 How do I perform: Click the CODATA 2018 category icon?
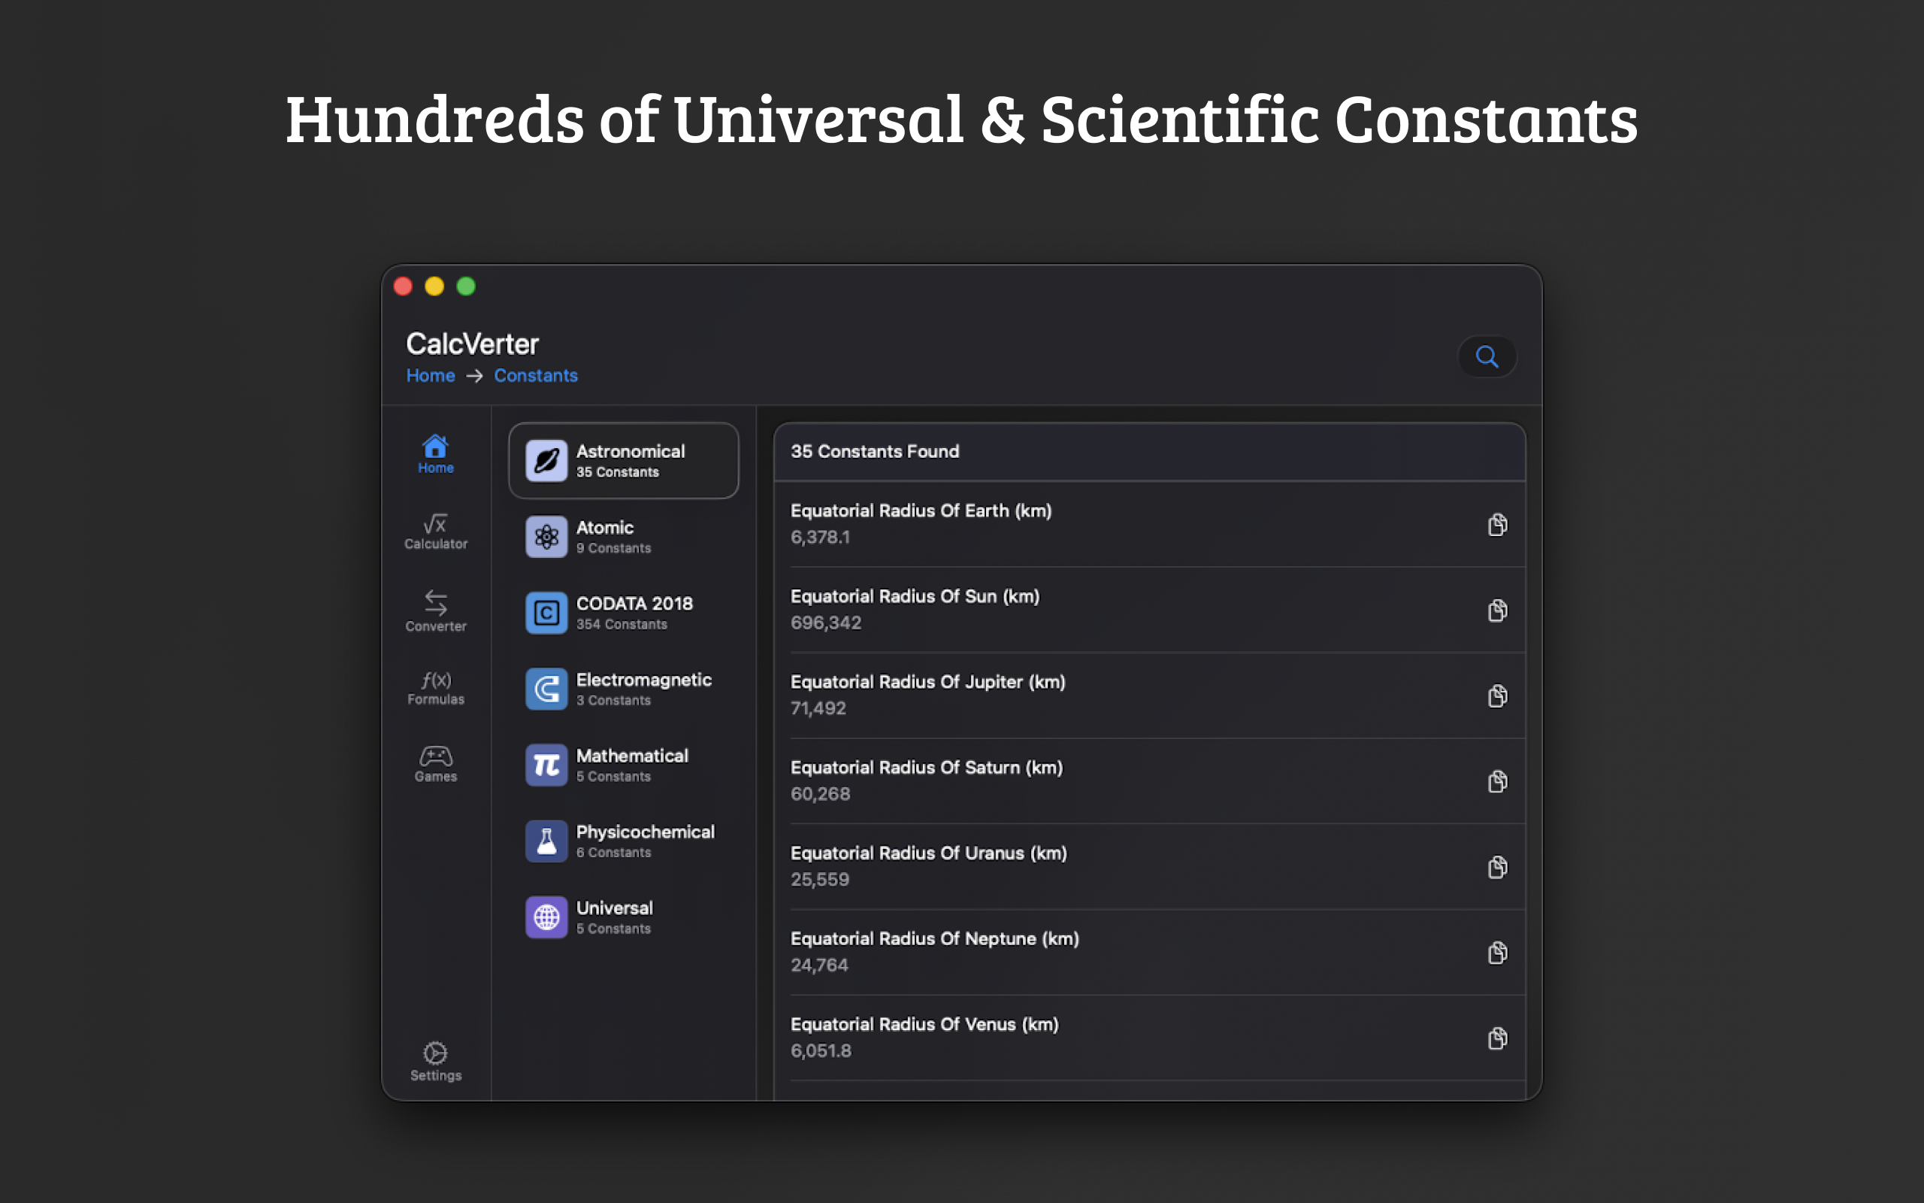pos(546,613)
